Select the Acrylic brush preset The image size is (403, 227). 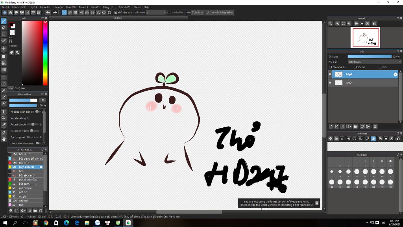[x=25, y=196]
